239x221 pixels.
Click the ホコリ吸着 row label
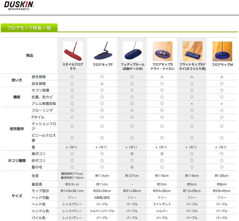(40, 90)
